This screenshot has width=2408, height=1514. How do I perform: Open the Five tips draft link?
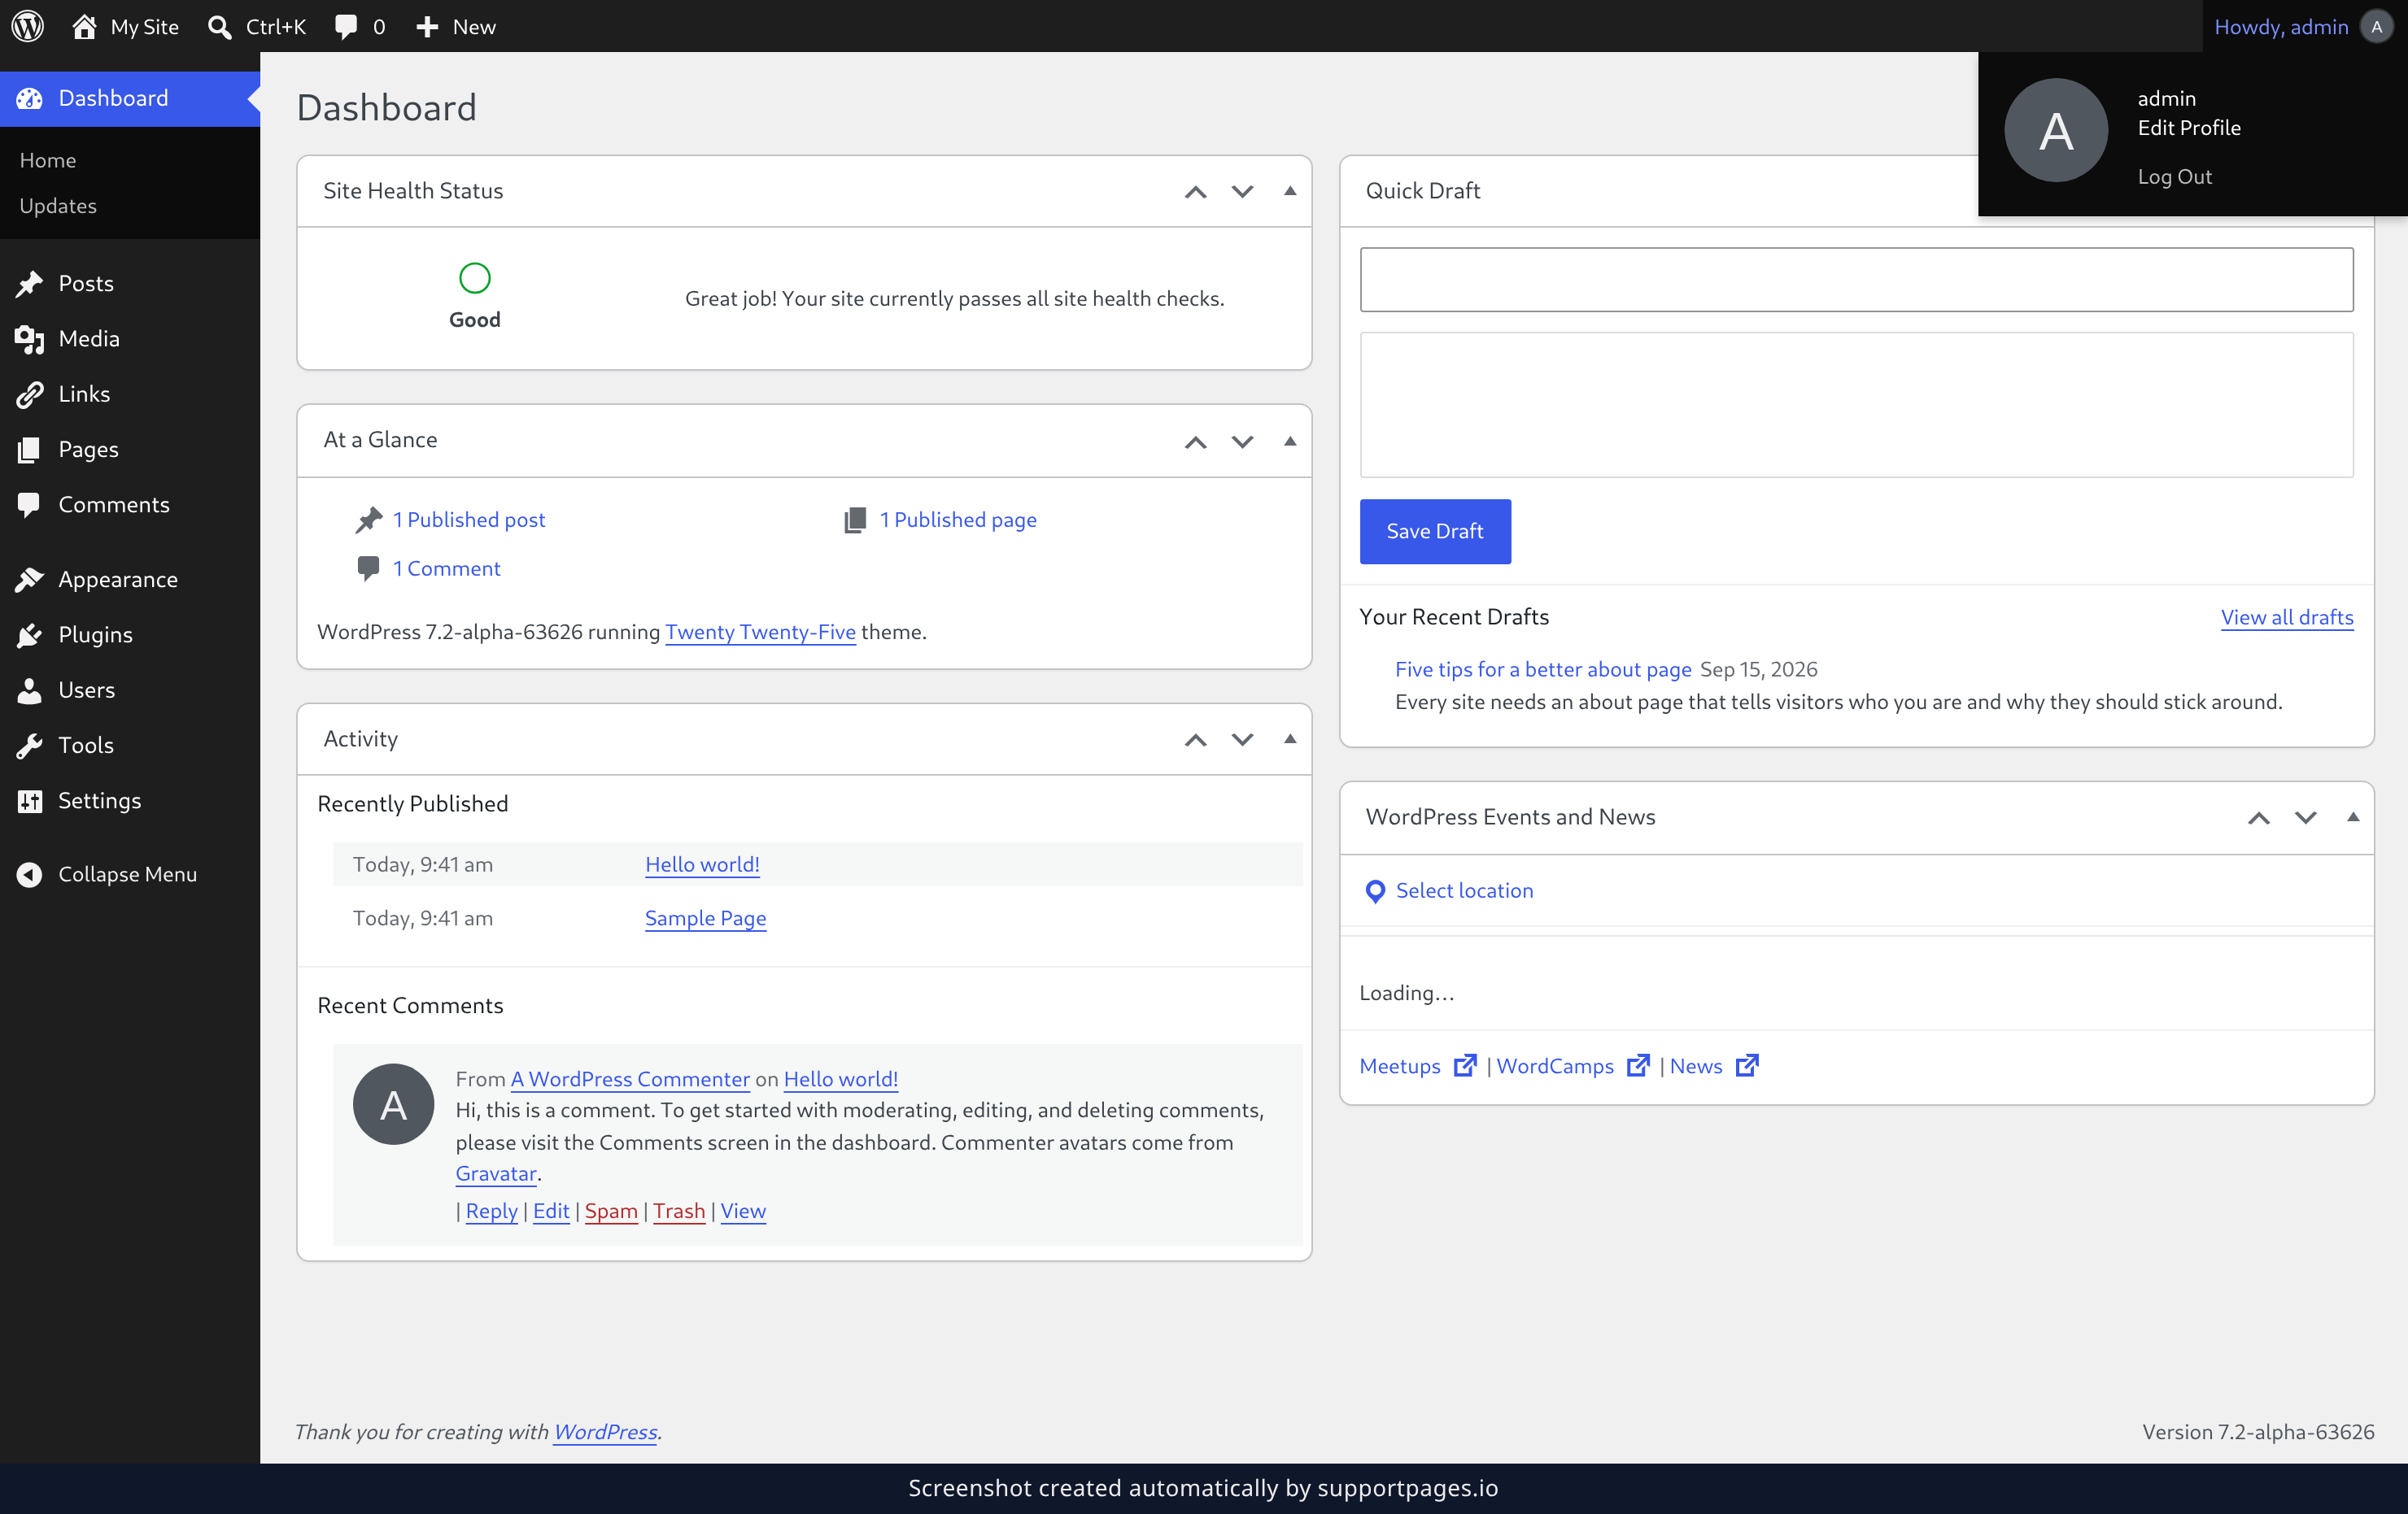click(1543, 669)
